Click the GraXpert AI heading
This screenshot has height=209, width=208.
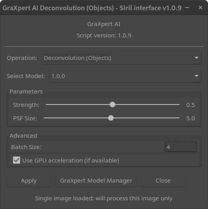point(104,24)
